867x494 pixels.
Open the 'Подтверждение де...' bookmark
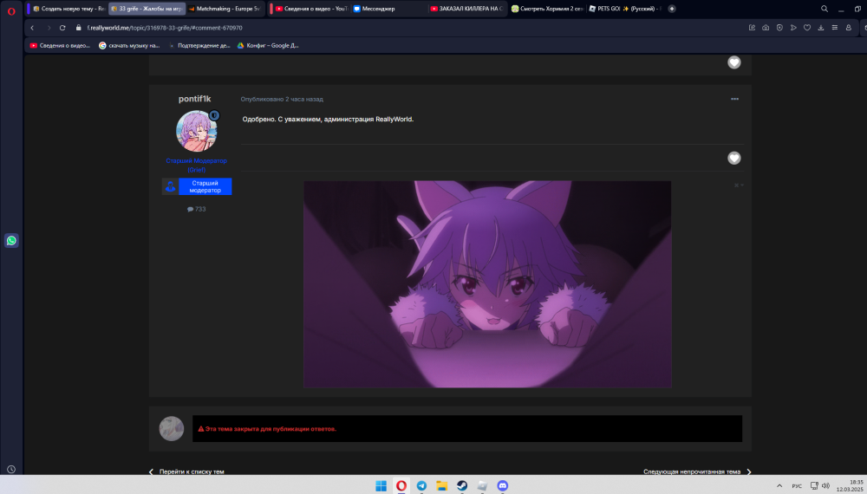point(199,45)
